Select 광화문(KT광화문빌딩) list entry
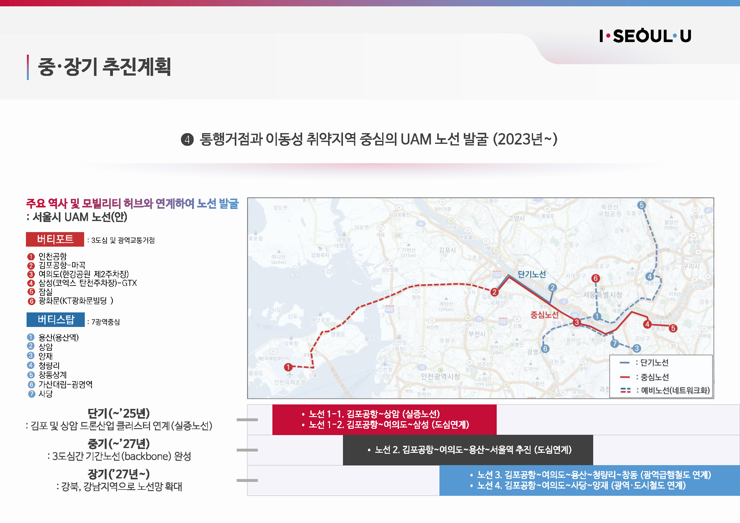The width and height of the screenshot is (740, 523). (x=75, y=301)
